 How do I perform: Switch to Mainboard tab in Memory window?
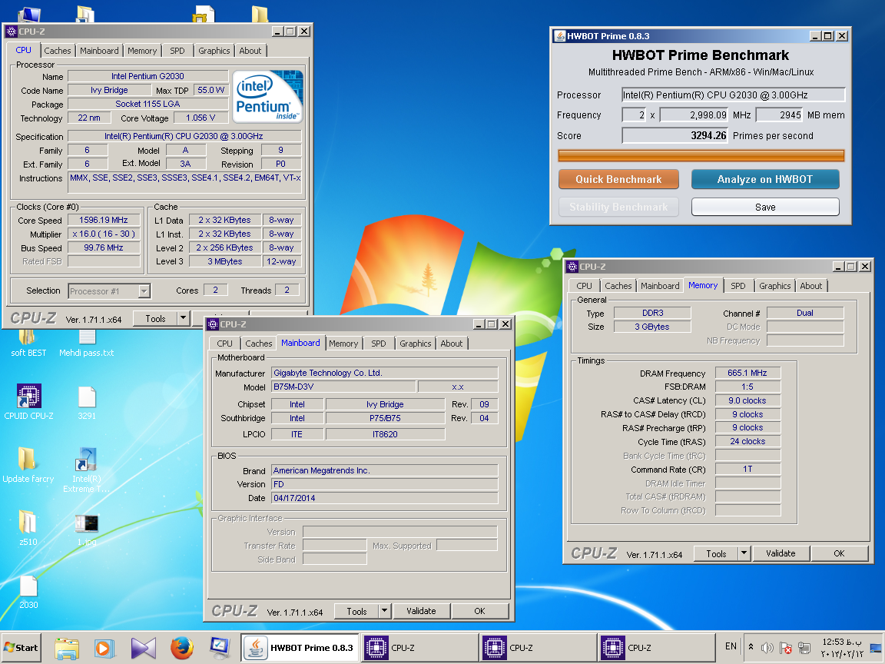[660, 286]
